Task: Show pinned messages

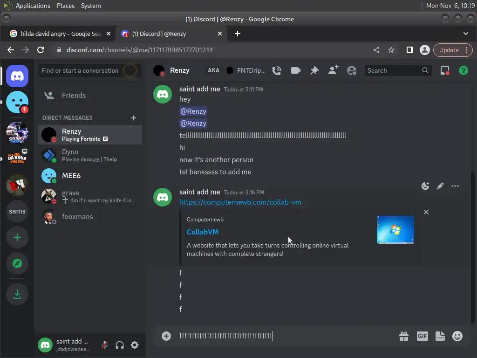Action: tap(314, 71)
